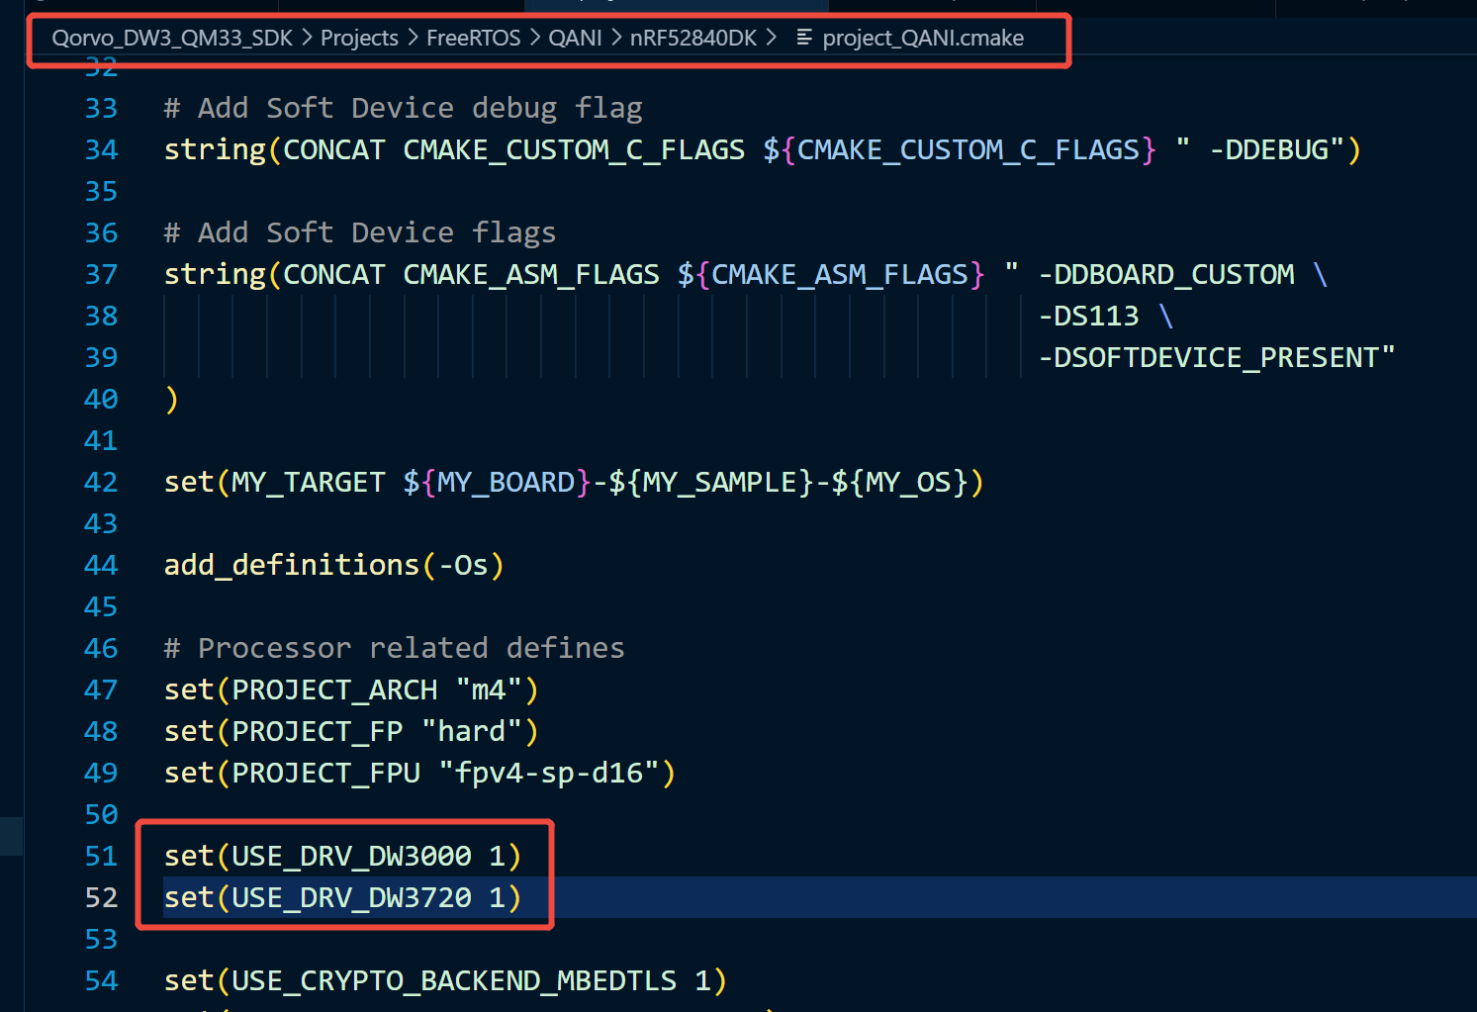Open the QANI breadcrumb folder
The height and width of the screenshot is (1012, 1477).
pos(575,38)
